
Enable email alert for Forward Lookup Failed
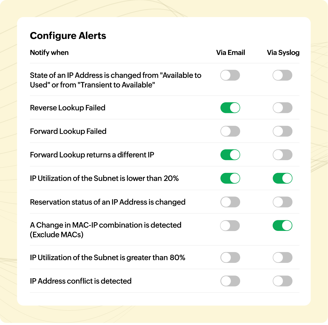230,131
